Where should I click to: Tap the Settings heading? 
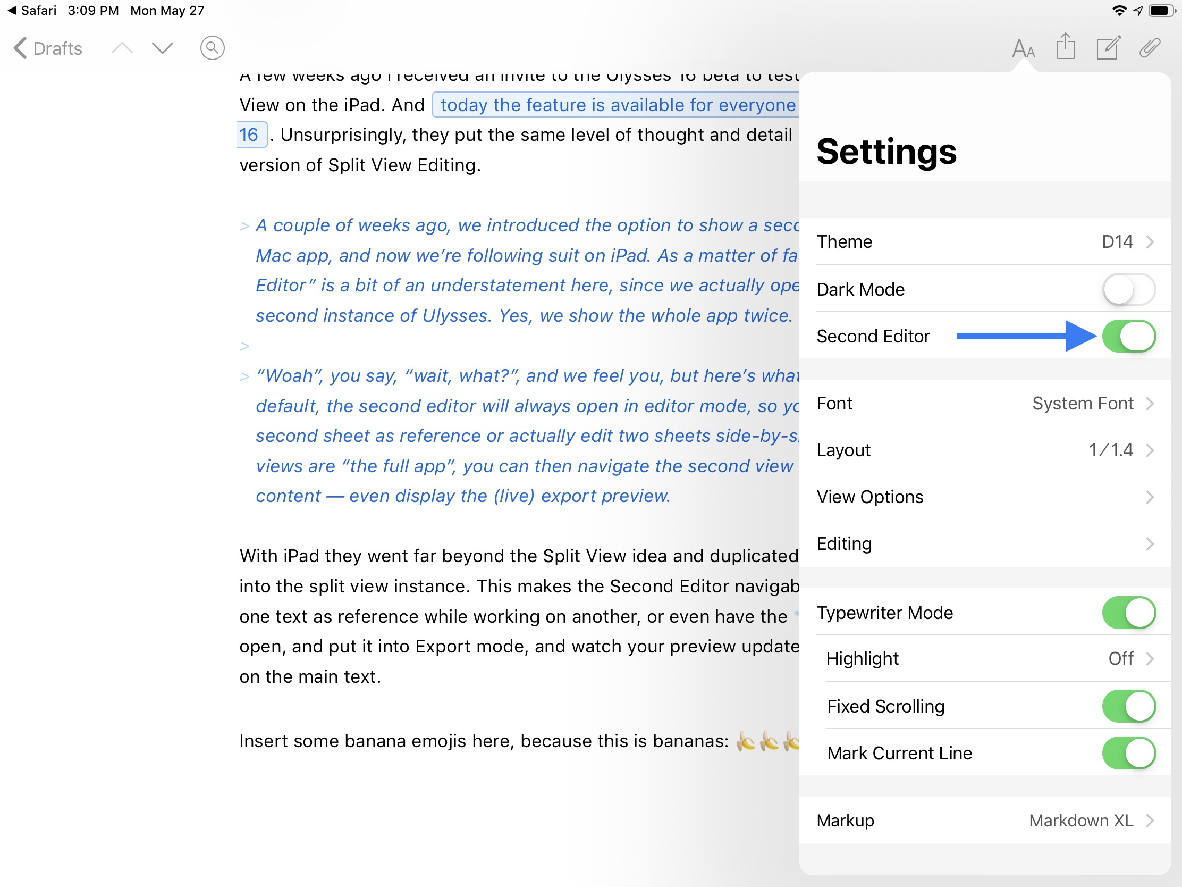[886, 152]
